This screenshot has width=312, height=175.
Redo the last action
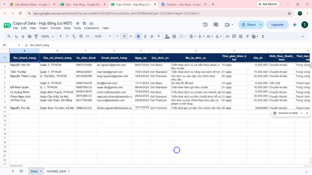(23, 36)
